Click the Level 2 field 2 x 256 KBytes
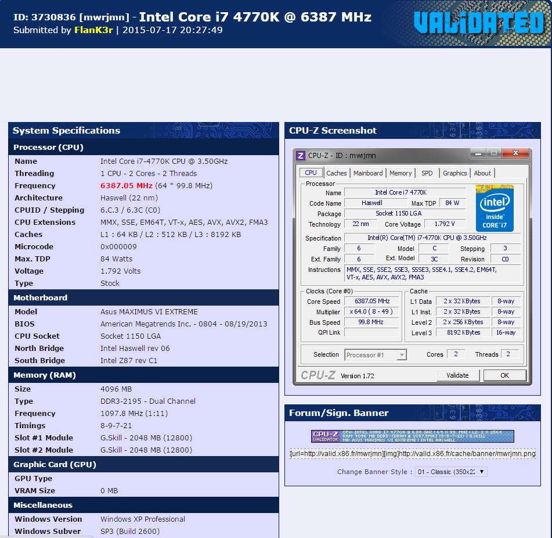 463,322
